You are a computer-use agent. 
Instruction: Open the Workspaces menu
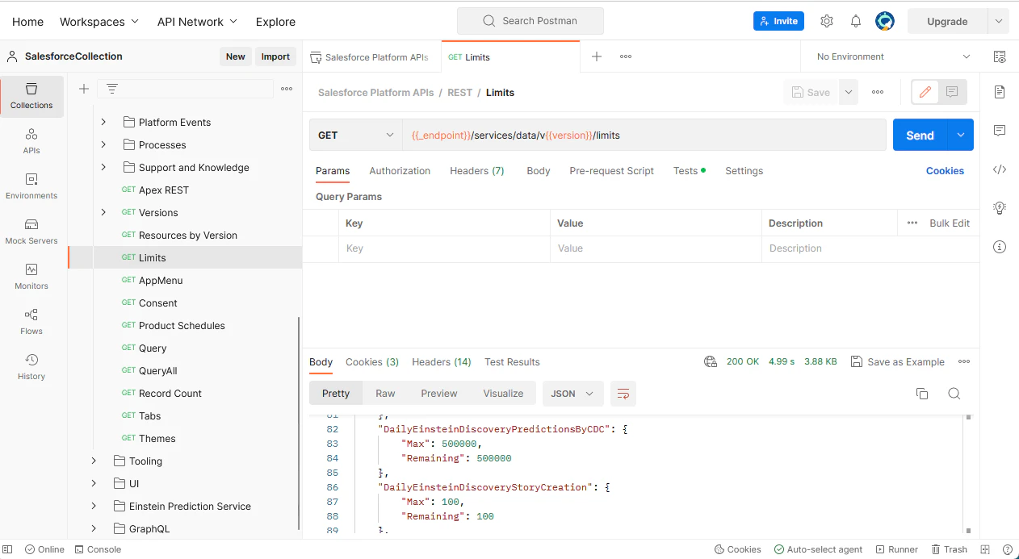pyautogui.click(x=99, y=22)
